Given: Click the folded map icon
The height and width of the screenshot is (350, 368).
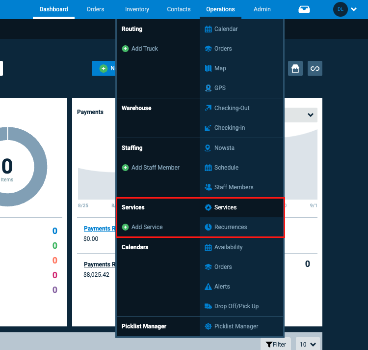Looking at the screenshot, I should [x=208, y=68].
